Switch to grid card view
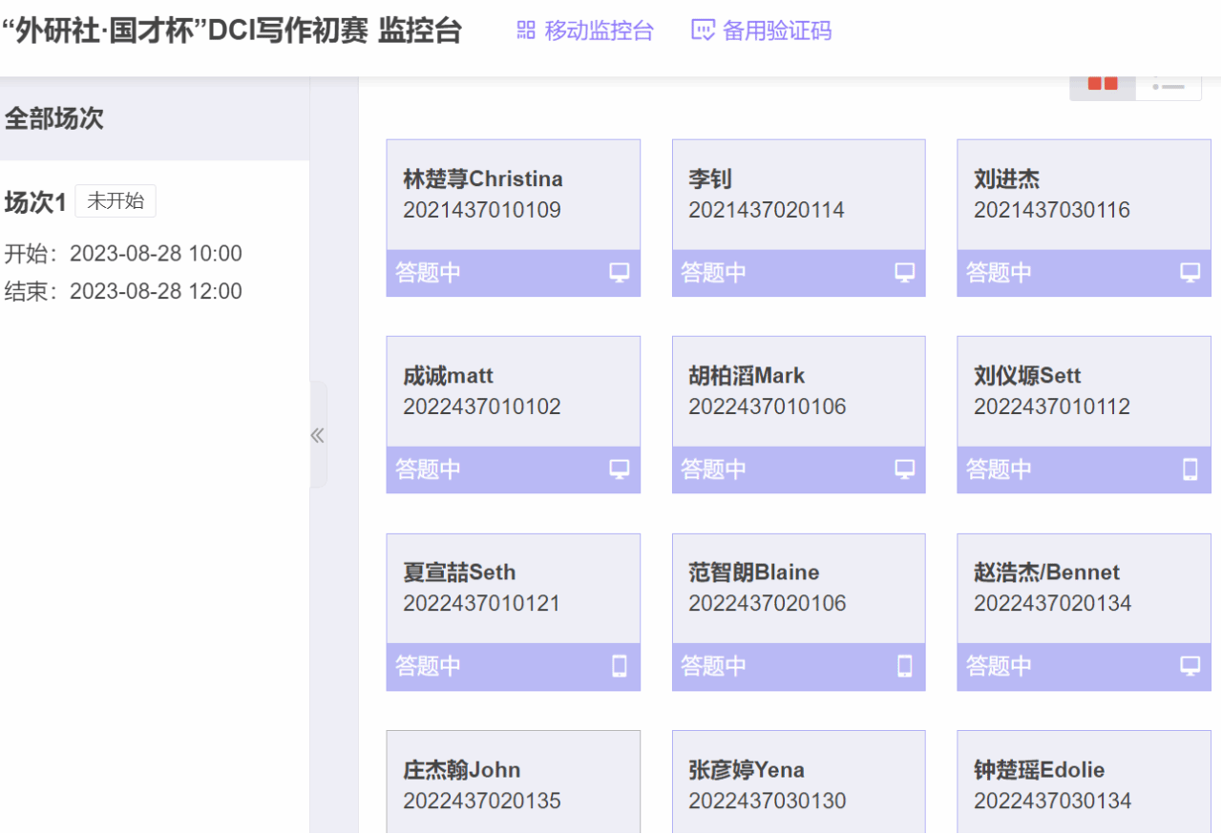 click(x=1103, y=85)
